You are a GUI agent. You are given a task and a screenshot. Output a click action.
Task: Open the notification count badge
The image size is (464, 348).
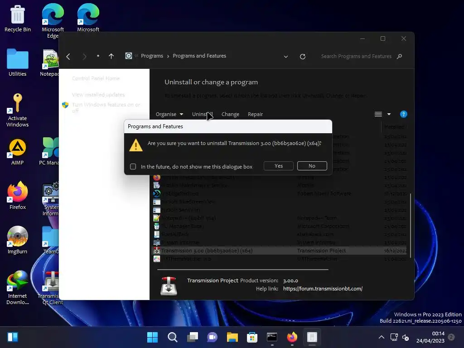451,337
